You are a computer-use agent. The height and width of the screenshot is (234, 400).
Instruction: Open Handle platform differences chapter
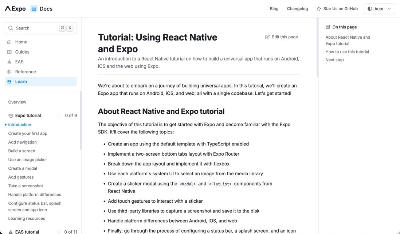point(35,195)
